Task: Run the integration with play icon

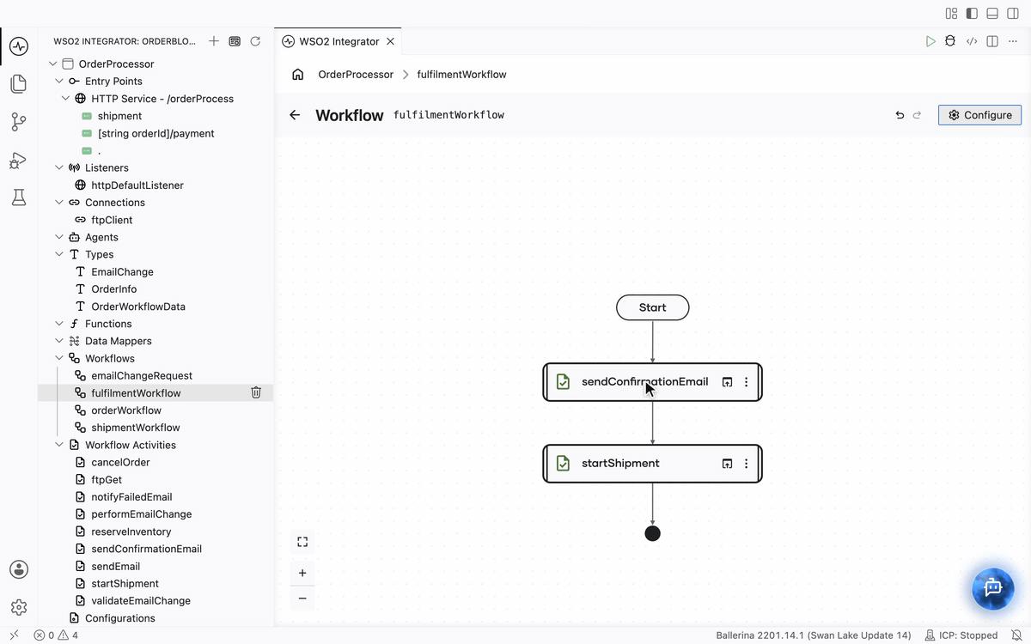Action: tap(930, 41)
